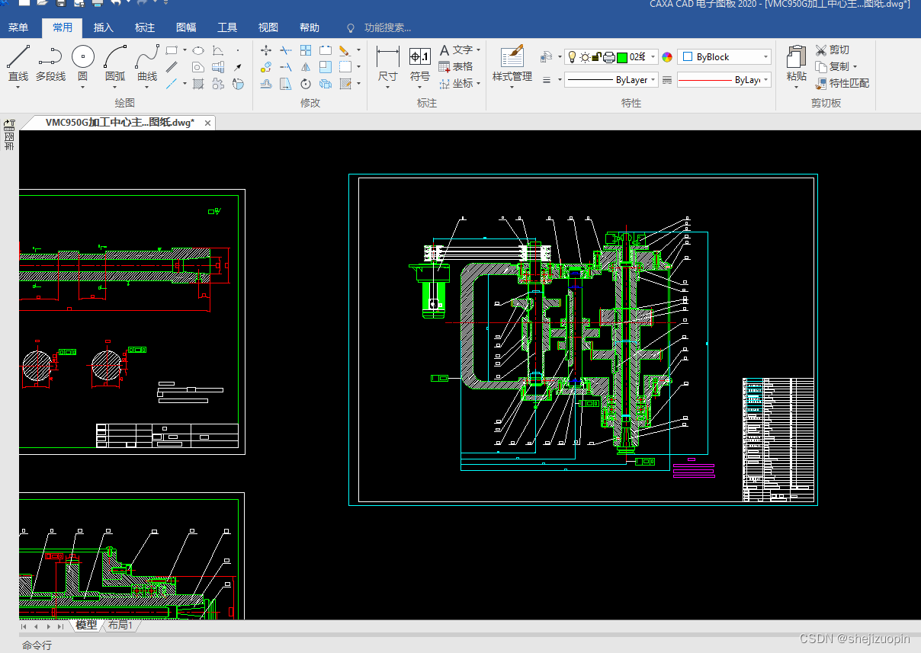Click last-tab navigation arrow near 模型

(60, 626)
